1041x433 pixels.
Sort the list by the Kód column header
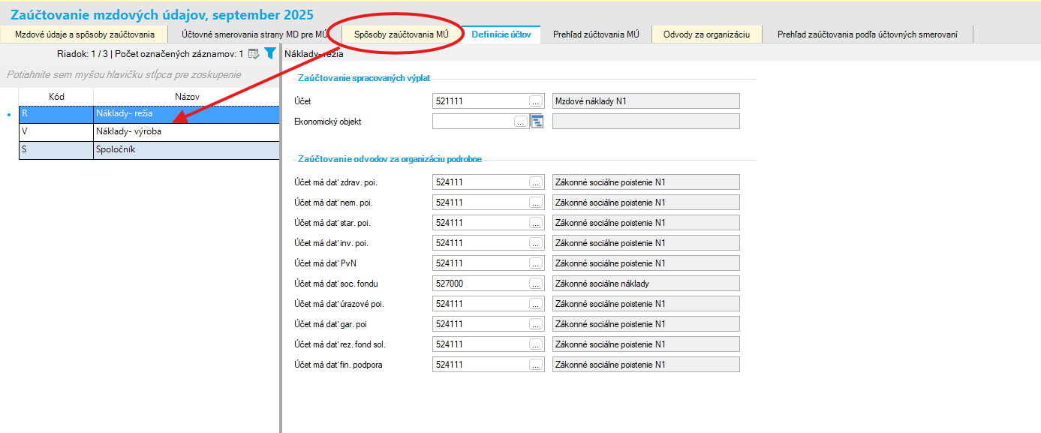56,97
